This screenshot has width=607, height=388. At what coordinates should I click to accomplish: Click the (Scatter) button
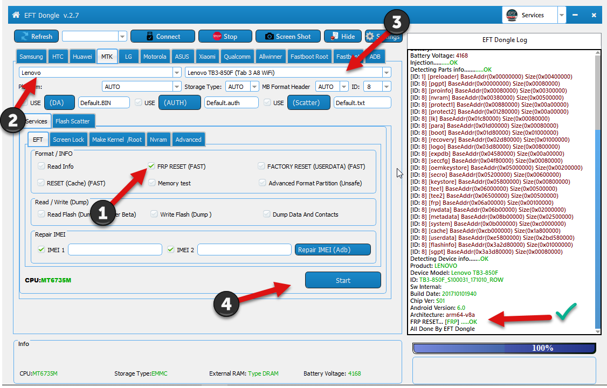click(308, 102)
